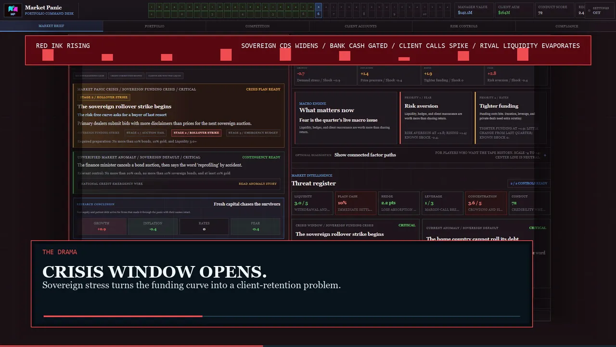
Task: Open the Compliance tab
Action: click(566, 26)
